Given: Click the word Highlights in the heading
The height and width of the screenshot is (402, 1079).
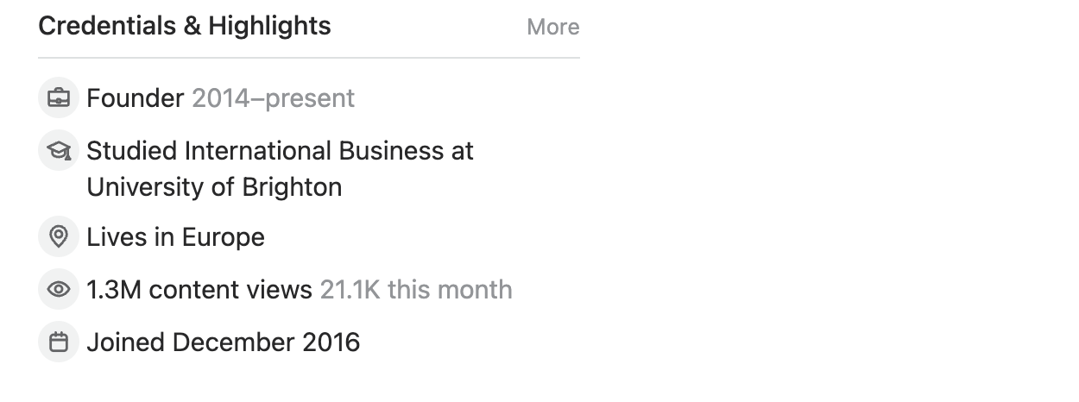Looking at the screenshot, I should (269, 26).
